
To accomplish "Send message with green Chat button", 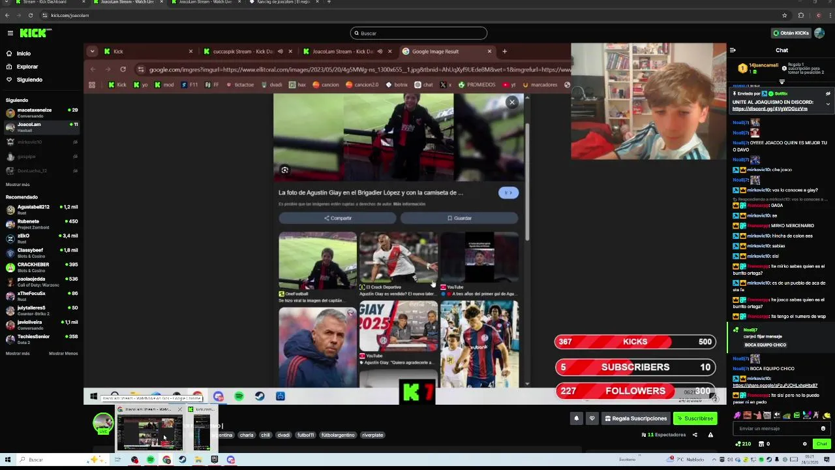I will click(x=821, y=444).
